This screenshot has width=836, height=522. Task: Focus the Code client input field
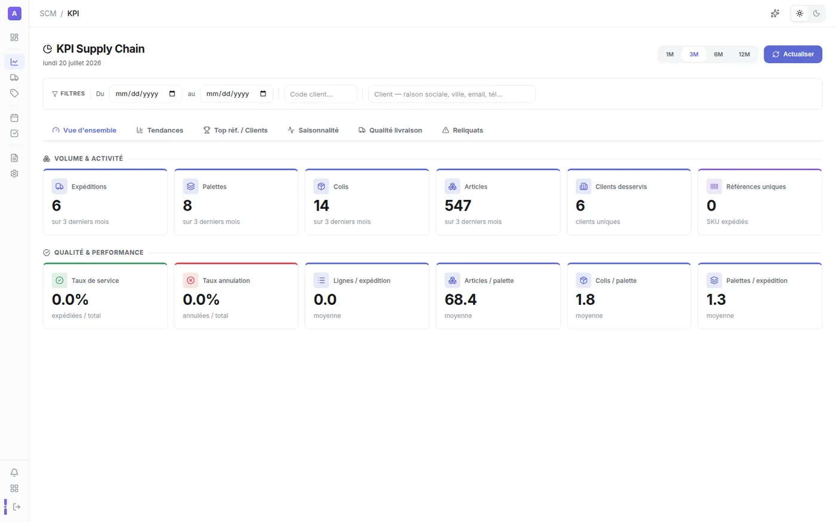(321, 94)
